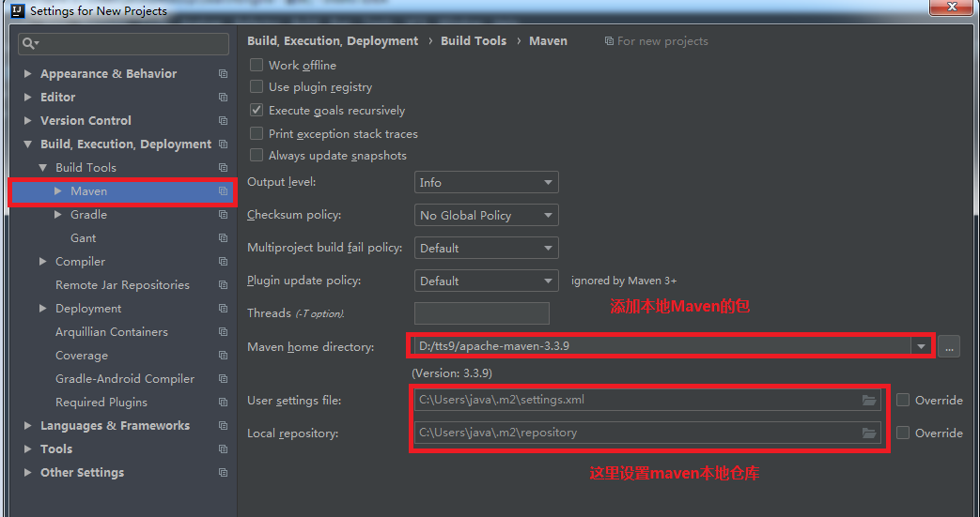This screenshot has width=980, height=517.
Task: Click the IntelliJ IDEA logo in title bar
Action: pyautogui.click(x=18, y=10)
